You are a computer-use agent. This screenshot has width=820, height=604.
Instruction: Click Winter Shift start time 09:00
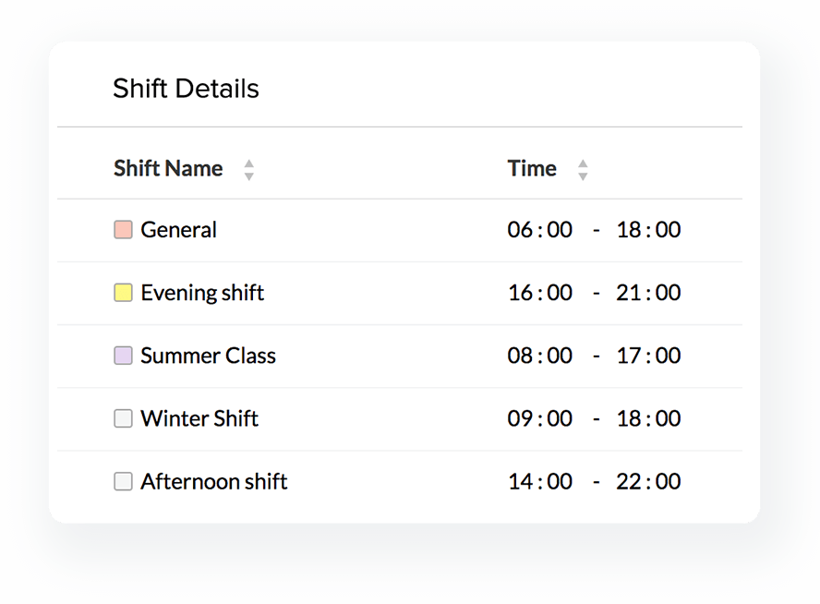click(540, 418)
